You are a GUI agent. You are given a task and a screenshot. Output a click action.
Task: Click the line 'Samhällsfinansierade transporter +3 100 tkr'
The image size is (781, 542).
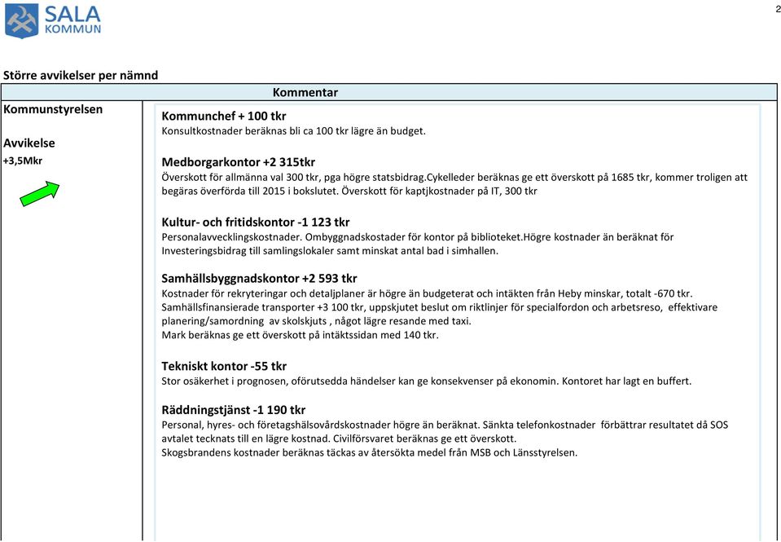click(439, 307)
